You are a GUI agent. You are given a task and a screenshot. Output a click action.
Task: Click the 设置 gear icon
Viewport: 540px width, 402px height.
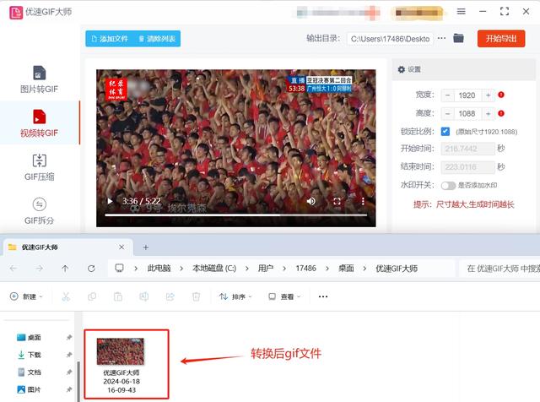pos(402,69)
